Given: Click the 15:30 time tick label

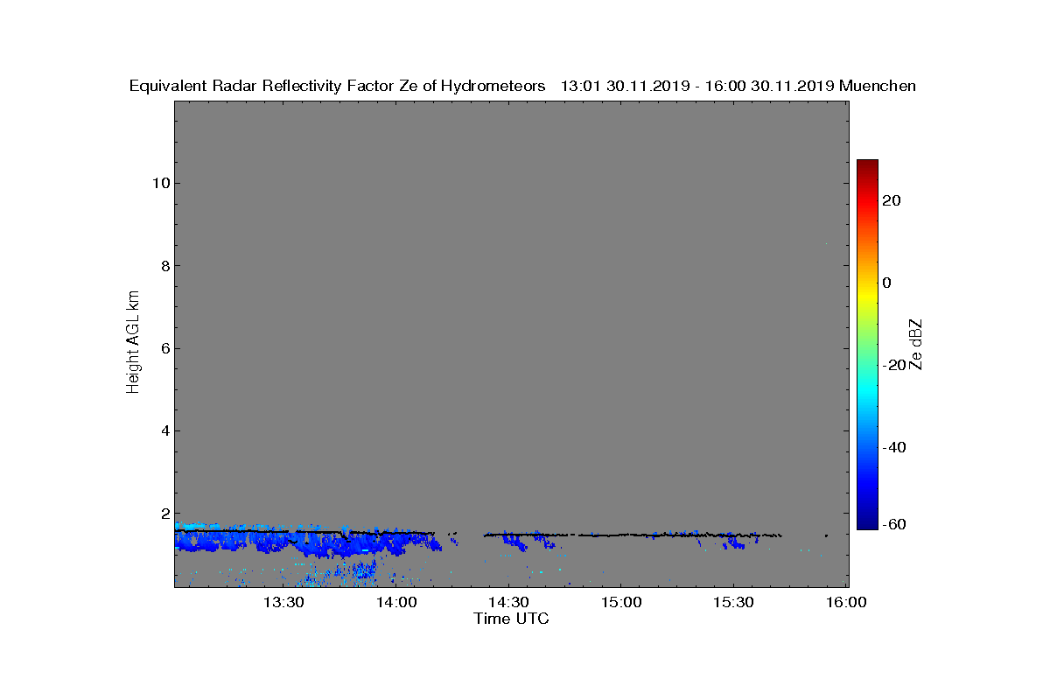Looking at the screenshot, I should 733,602.
